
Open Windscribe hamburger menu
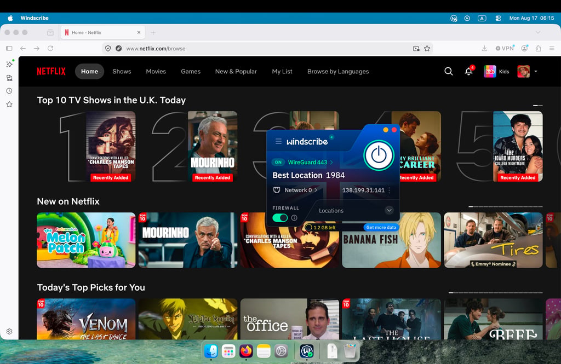[x=278, y=142]
